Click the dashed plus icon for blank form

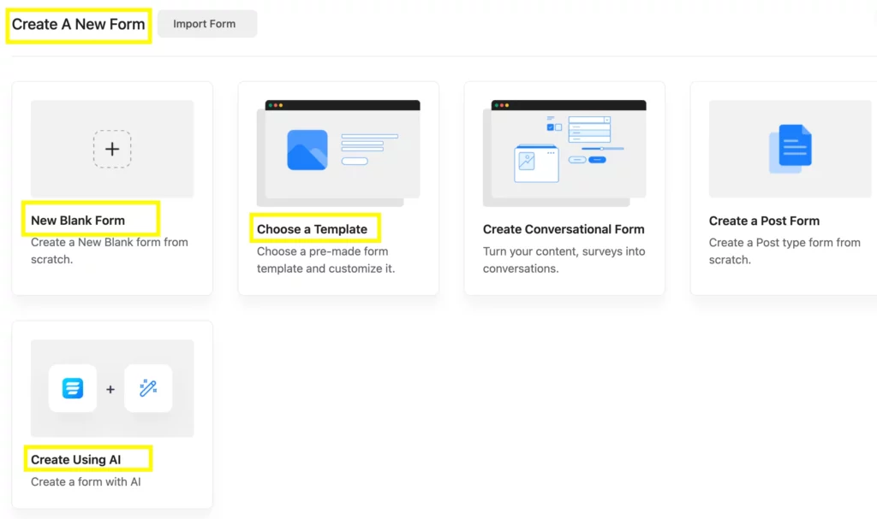tap(112, 149)
